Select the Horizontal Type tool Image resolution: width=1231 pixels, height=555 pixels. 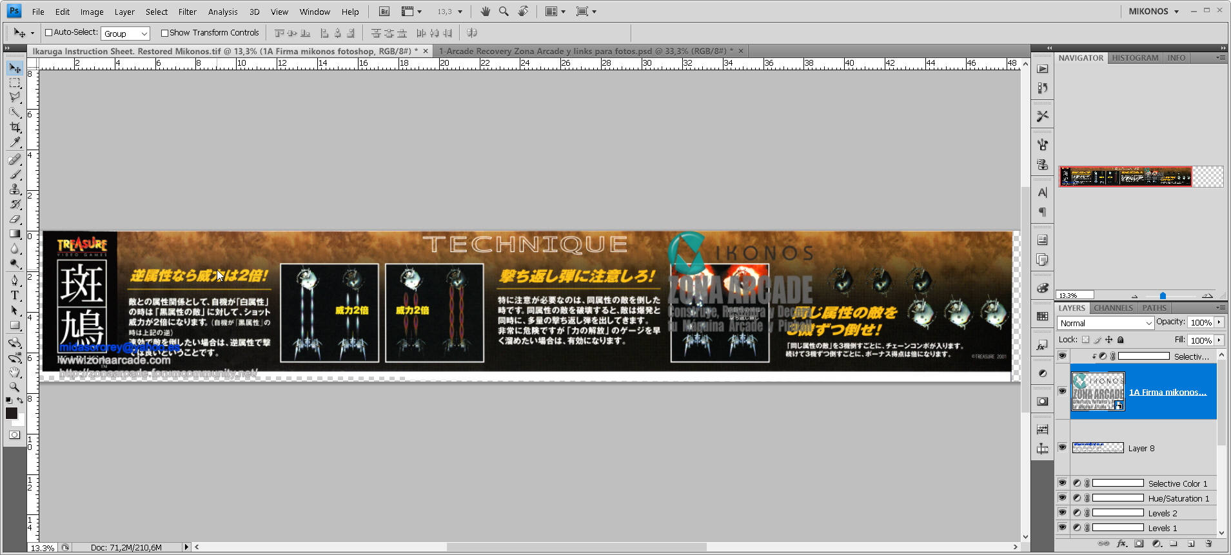point(15,295)
